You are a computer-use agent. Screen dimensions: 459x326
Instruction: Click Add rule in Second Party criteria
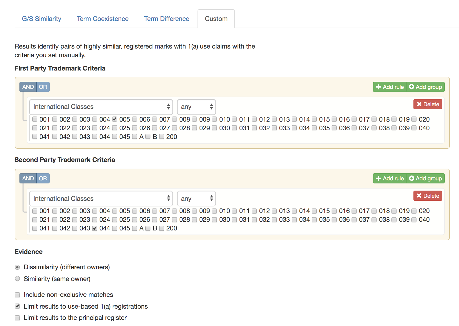(389, 178)
